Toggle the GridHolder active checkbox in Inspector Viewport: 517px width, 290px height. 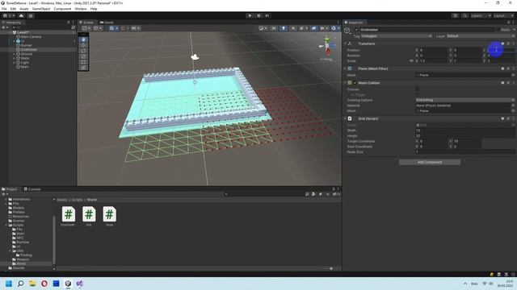point(356,30)
